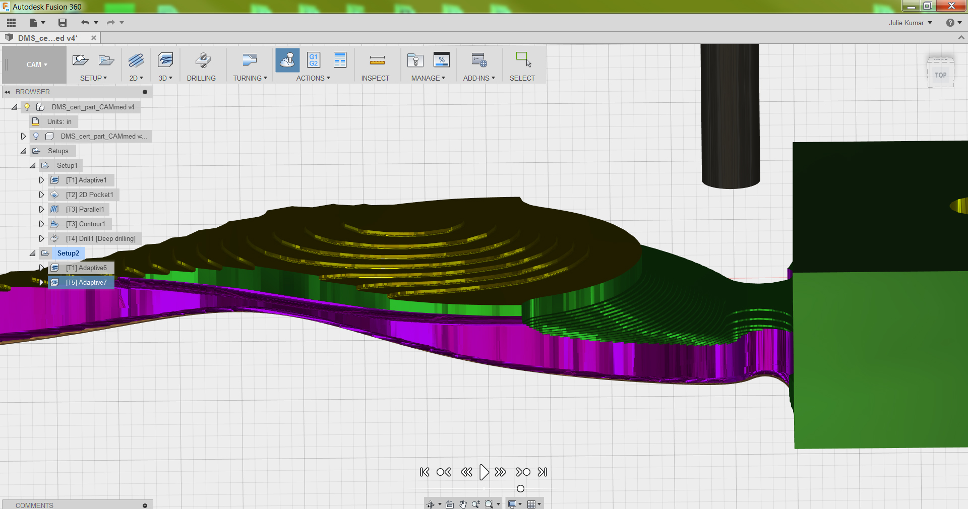
Task: Choose the Drilling operation icon
Action: pos(203,60)
